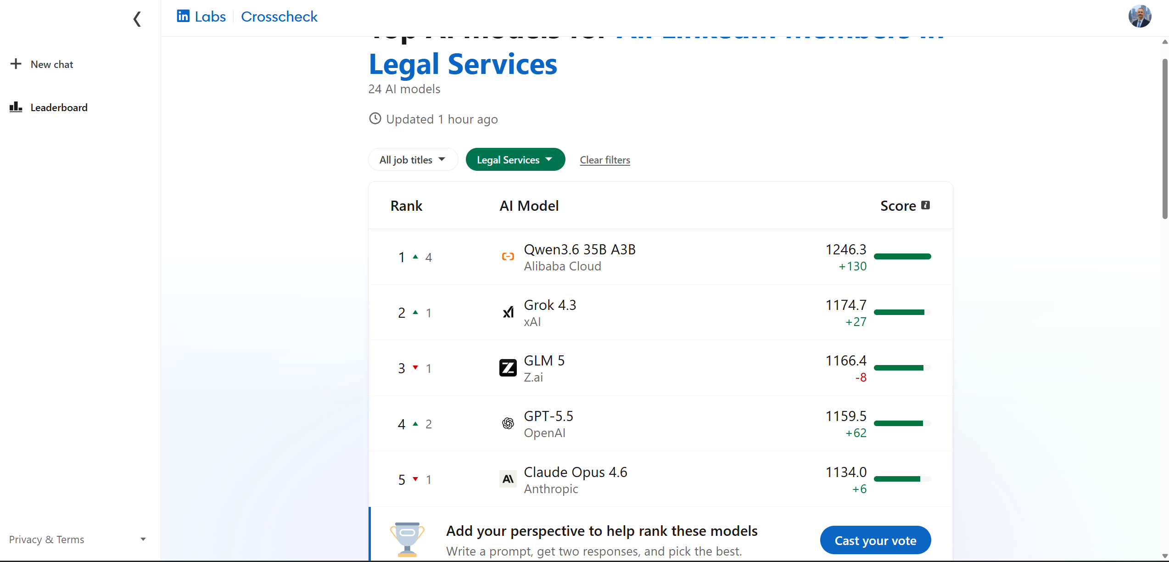Select the Claude Opus 4.6 model name
This screenshot has width=1169, height=562.
tap(576, 472)
